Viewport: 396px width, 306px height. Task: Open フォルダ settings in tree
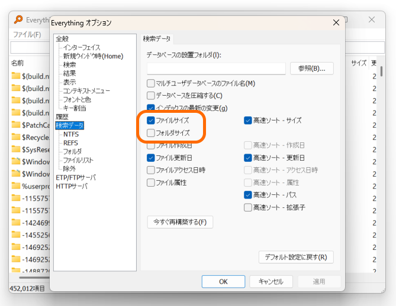(x=72, y=151)
